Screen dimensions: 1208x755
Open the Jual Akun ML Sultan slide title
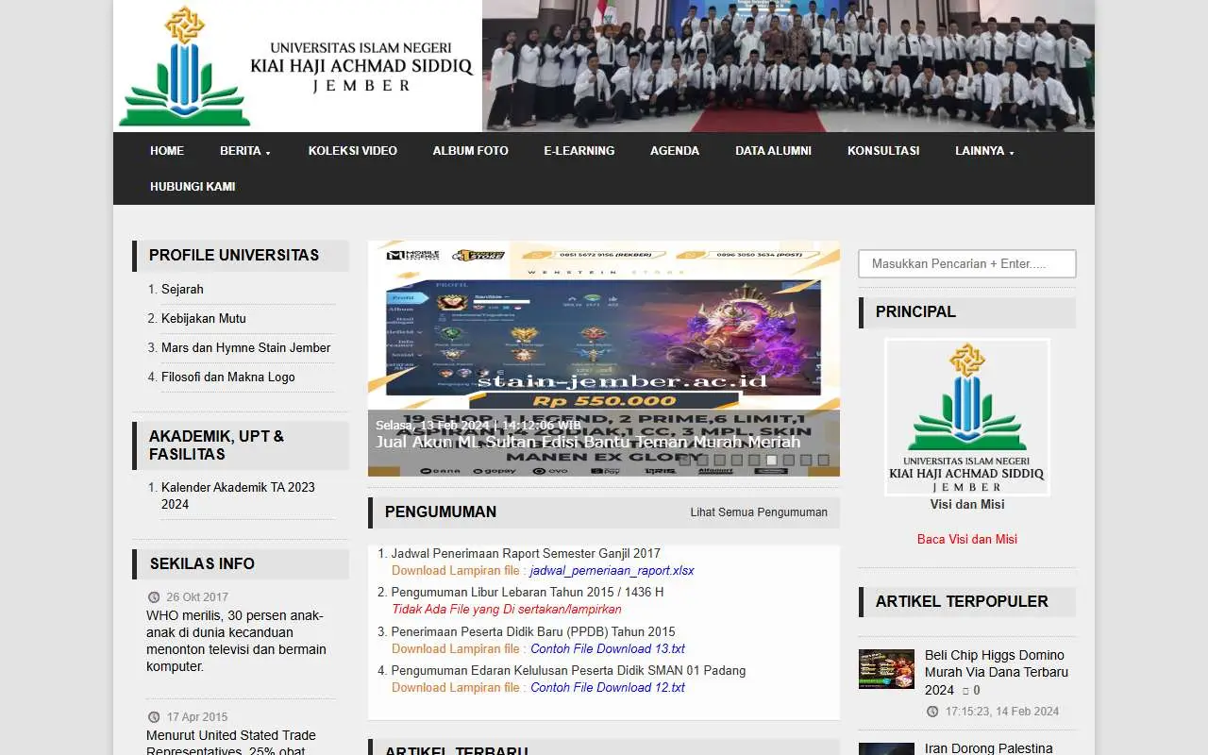(x=588, y=442)
